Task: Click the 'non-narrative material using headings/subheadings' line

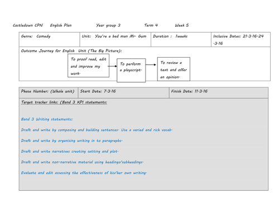Action: click(82, 162)
